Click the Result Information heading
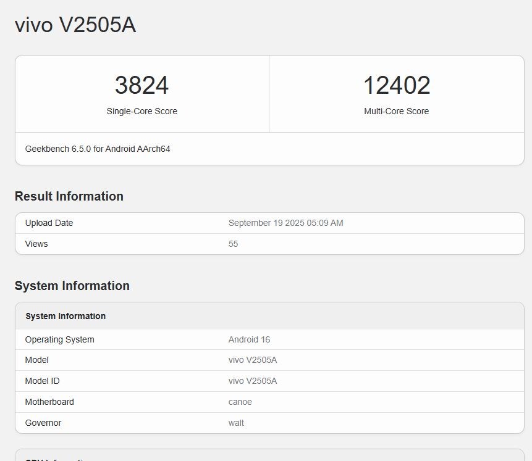 (x=69, y=196)
